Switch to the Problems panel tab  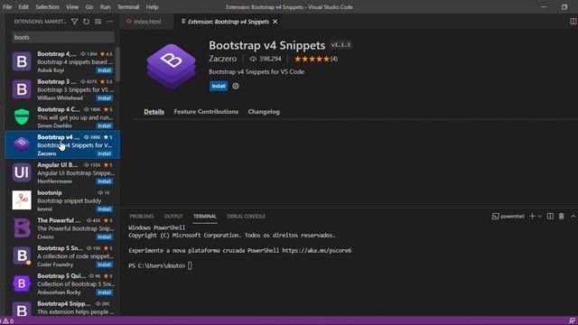(x=142, y=217)
